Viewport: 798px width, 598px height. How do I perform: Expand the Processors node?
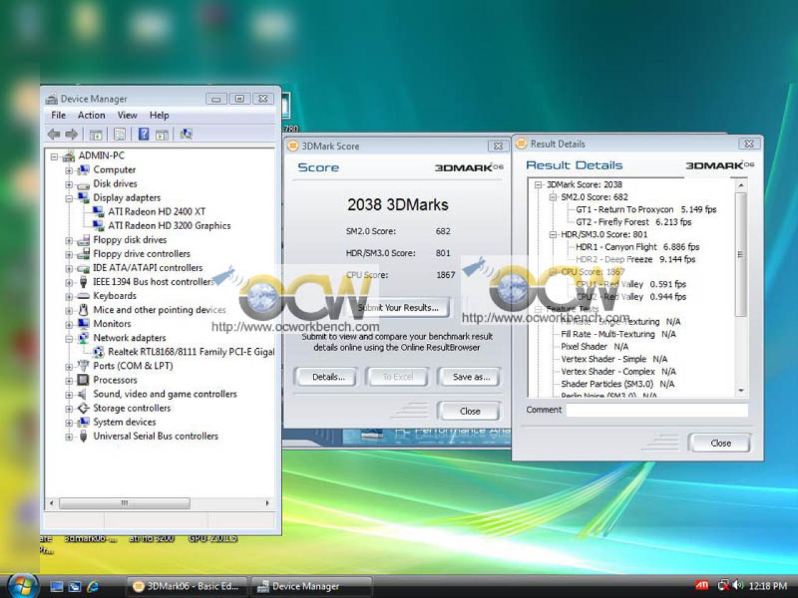click(69, 380)
